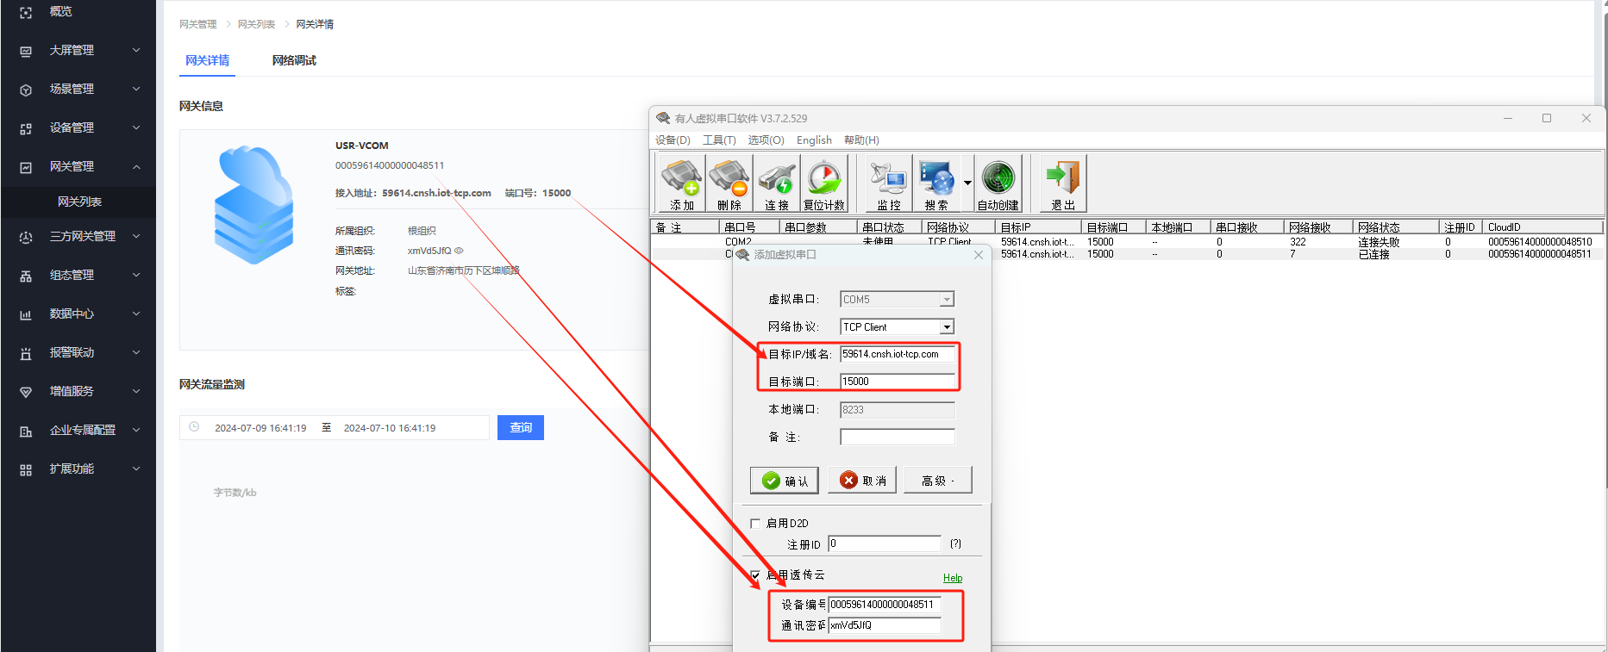Screen dimensions: 1608x652
Task: Go to 网关列表 in the breadcrumb
Action: (x=256, y=24)
